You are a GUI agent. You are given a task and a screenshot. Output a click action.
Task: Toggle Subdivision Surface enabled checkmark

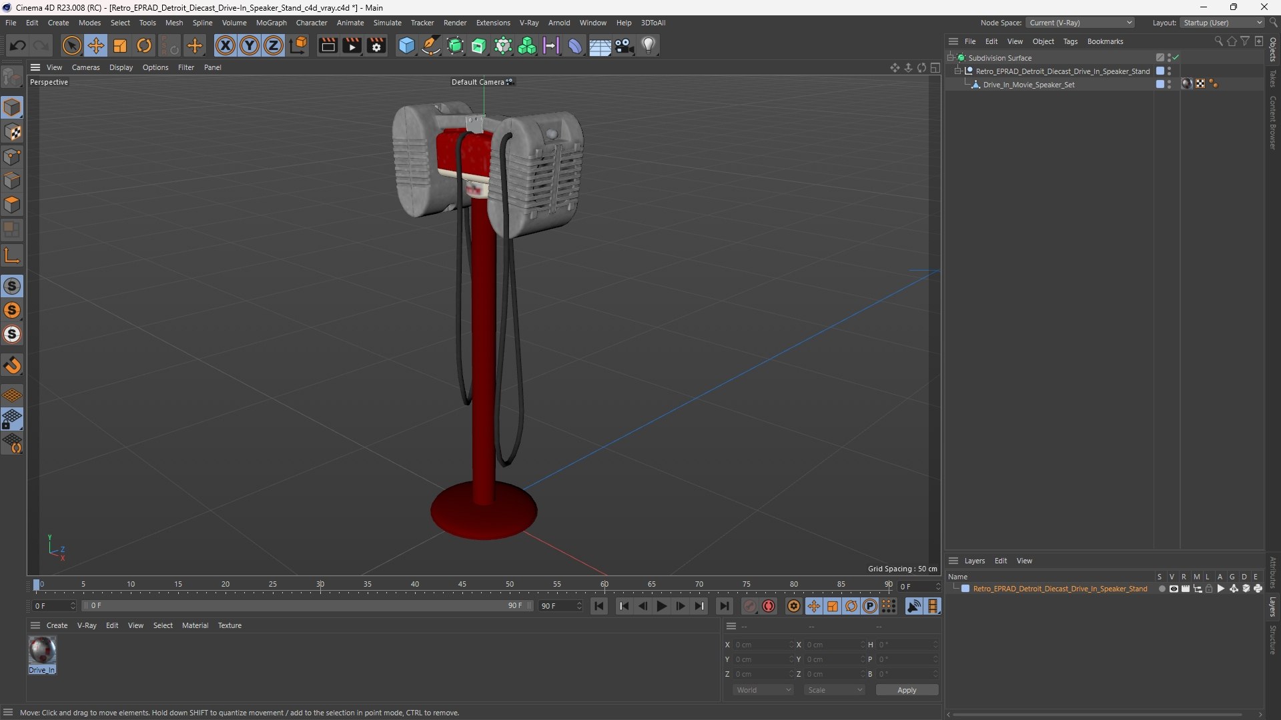pyautogui.click(x=1176, y=58)
